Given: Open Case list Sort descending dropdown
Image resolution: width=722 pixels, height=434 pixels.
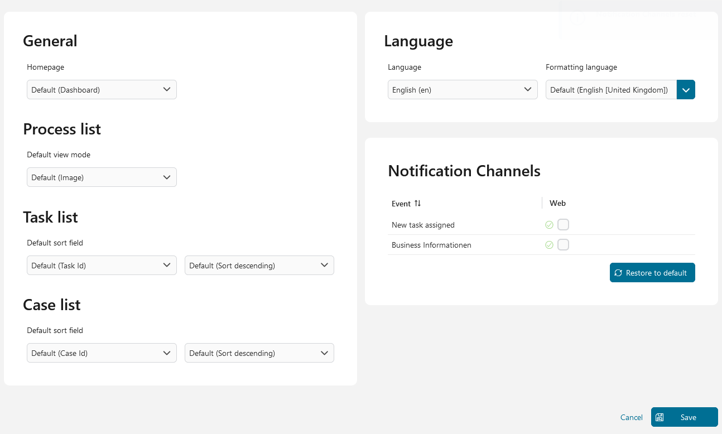Looking at the screenshot, I should click(259, 353).
